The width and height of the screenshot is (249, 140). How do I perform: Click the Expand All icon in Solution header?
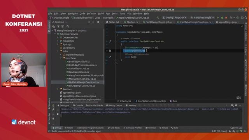89,22
